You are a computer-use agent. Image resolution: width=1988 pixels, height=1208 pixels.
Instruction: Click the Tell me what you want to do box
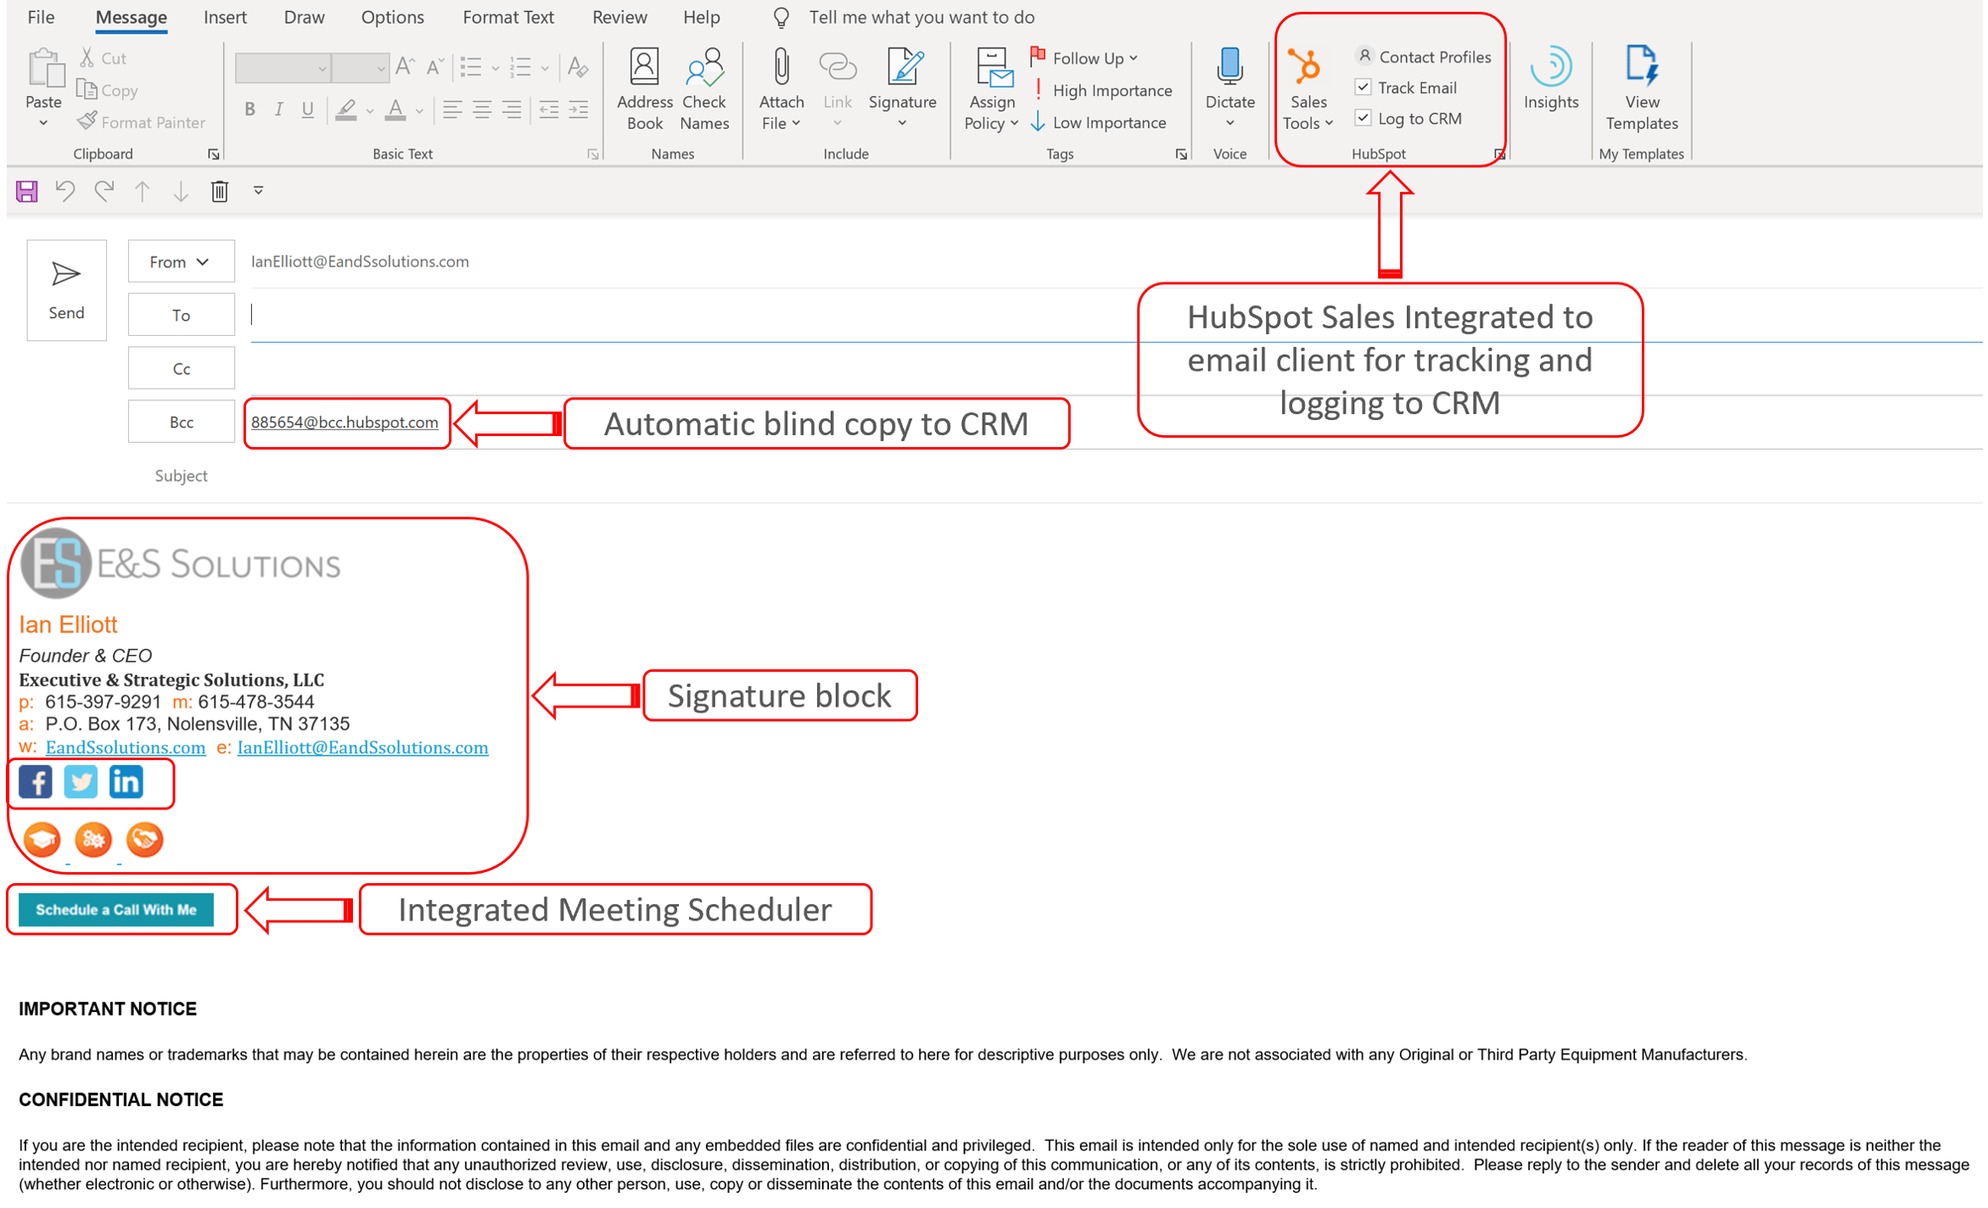click(x=921, y=17)
